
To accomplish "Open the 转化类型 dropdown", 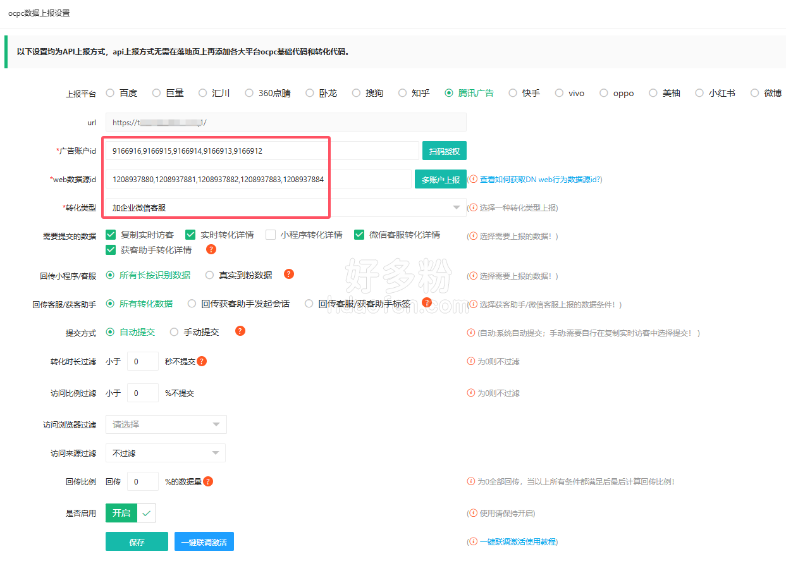I will [x=286, y=207].
